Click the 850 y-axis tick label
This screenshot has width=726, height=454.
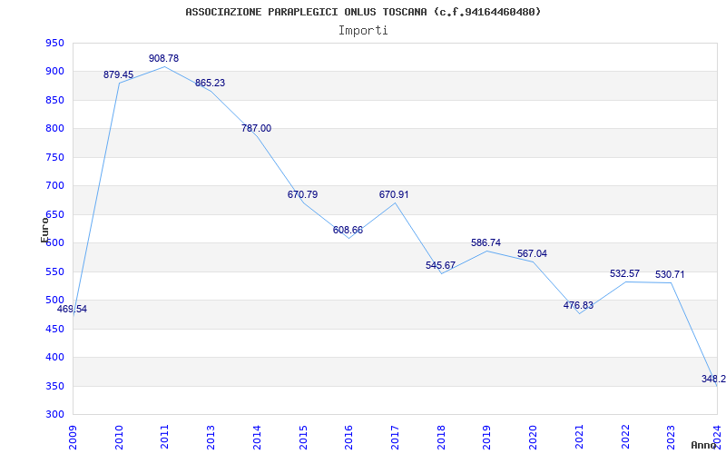[x=54, y=101]
